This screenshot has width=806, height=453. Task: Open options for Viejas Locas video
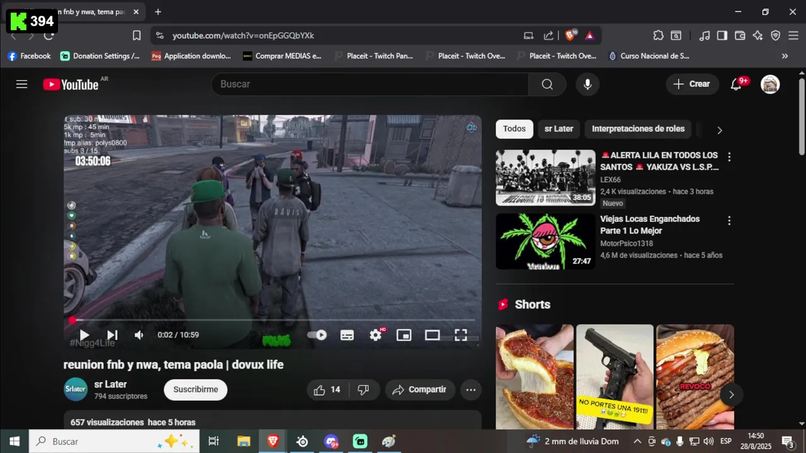729,221
